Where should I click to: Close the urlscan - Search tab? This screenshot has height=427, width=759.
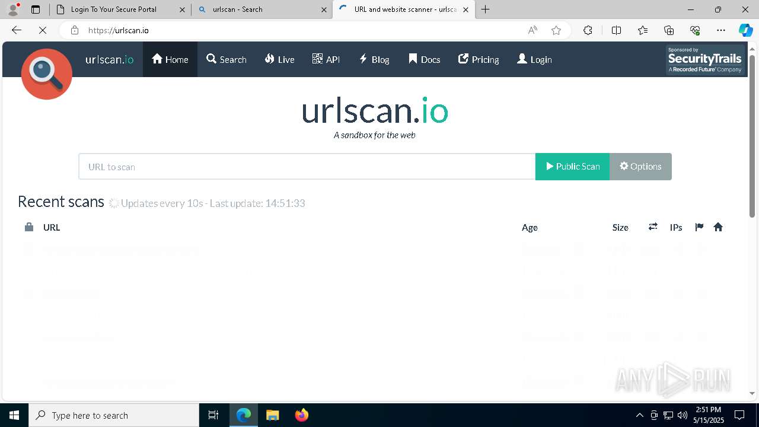[x=324, y=9]
